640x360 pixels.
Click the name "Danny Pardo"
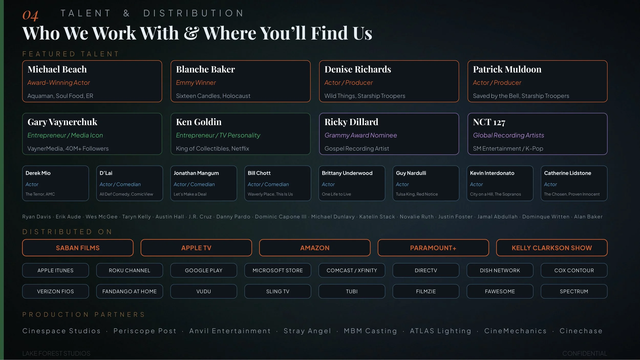coord(233,216)
